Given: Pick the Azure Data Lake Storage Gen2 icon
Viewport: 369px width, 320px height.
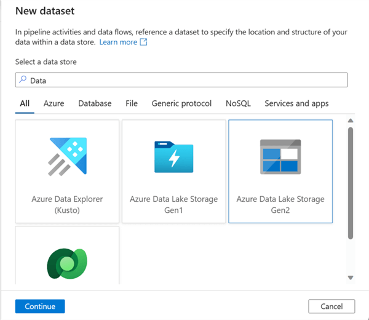Looking at the screenshot, I should coord(280,157).
